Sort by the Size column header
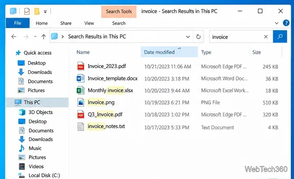This screenshot has width=294, height=179. pyautogui.click(x=256, y=52)
